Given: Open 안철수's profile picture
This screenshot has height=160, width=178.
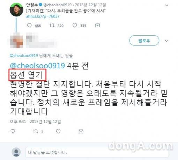Looking at the screenshot, I should pos(16,10).
